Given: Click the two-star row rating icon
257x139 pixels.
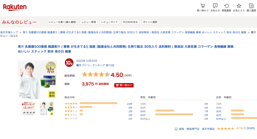Looking at the screenshot, I should coord(71,115).
